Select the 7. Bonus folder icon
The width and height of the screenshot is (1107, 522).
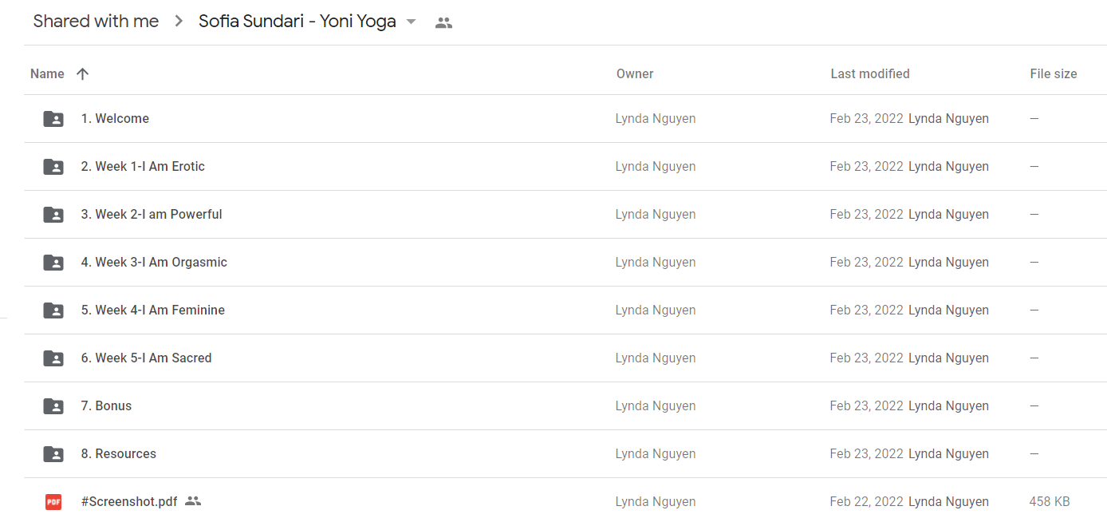pos(53,406)
